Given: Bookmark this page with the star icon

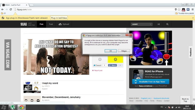Looking at the screenshot, I should pyautogui.click(x=179, y=9).
